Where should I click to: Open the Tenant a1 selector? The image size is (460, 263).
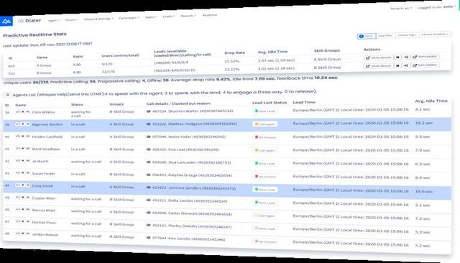tap(401, 8)
